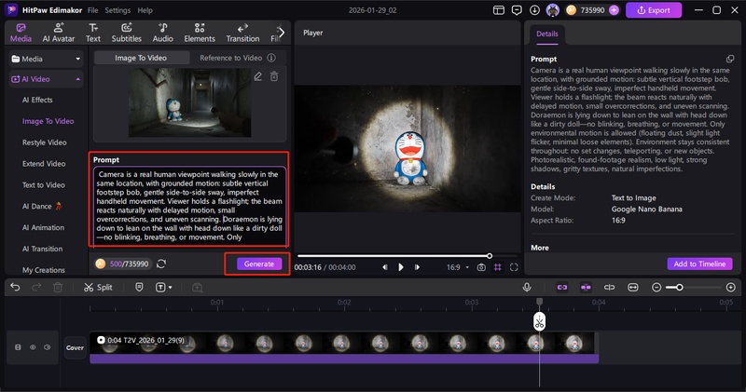Open the Help menu
Viewport: 746px width, 392px height.
coord(145,10)
